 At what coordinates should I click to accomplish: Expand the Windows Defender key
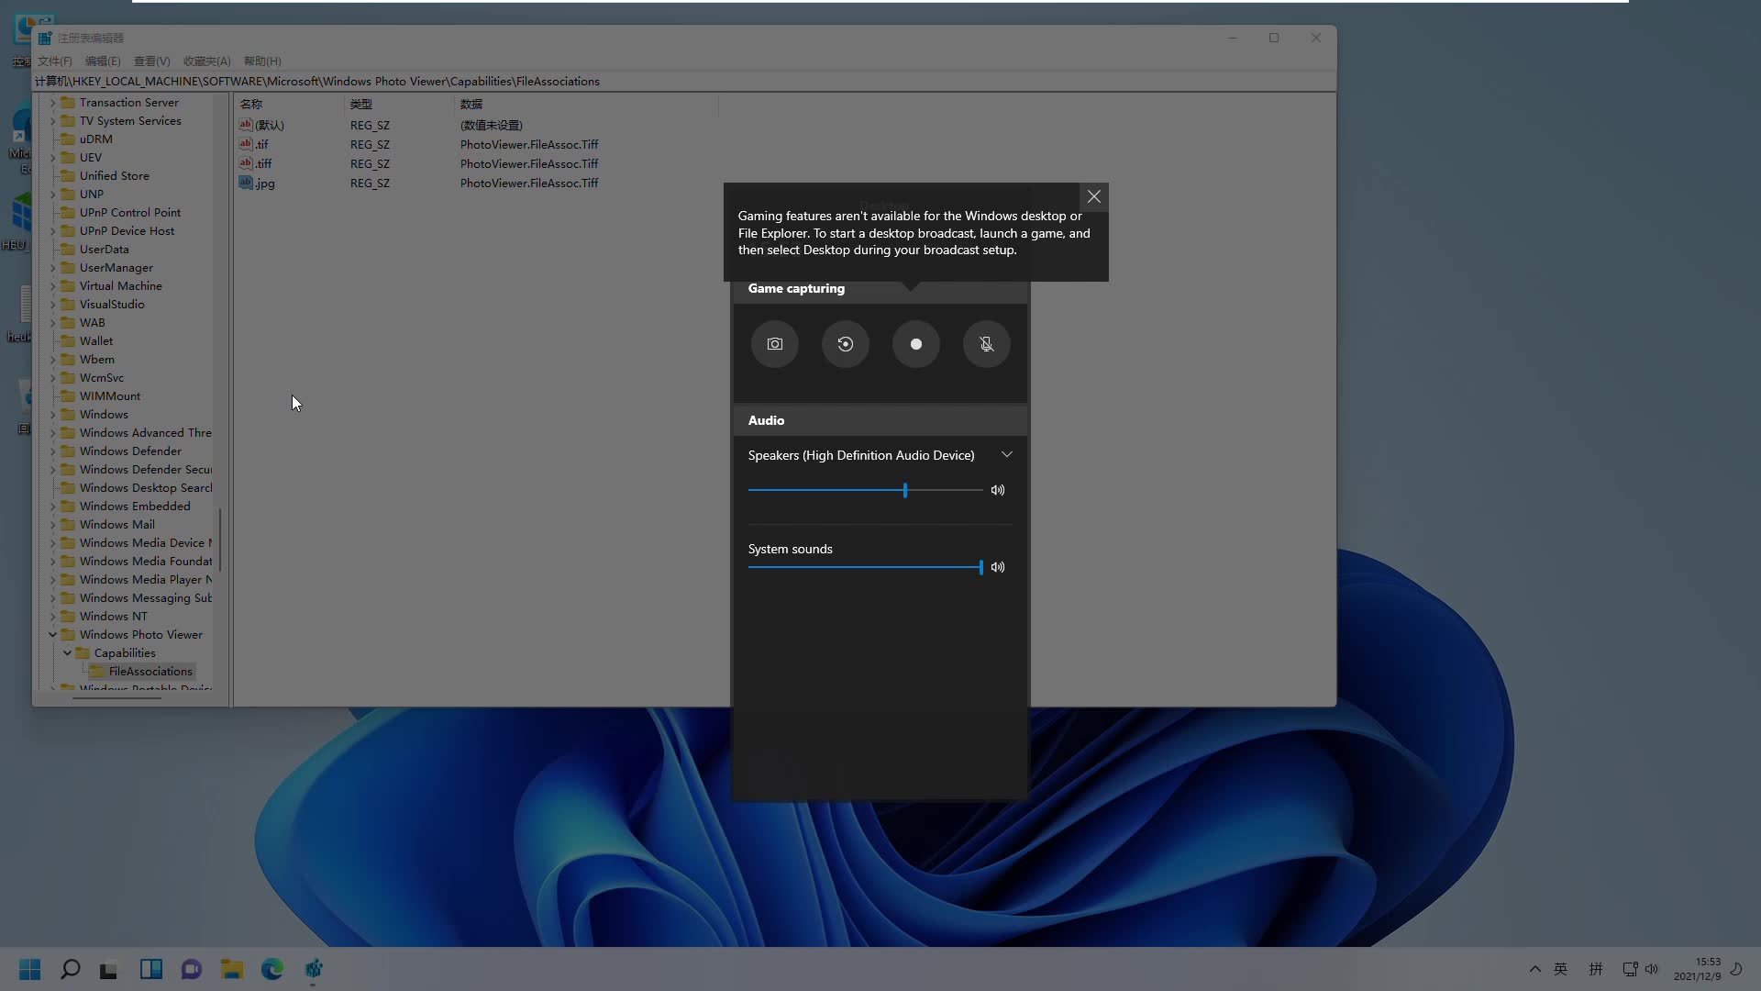click(x=53, y=451)
